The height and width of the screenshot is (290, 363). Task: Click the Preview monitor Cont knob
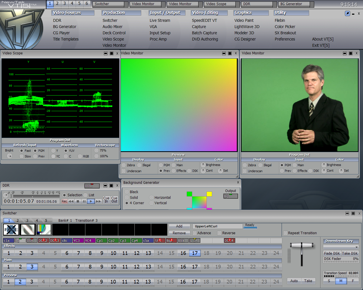click(x=203, y=171)
